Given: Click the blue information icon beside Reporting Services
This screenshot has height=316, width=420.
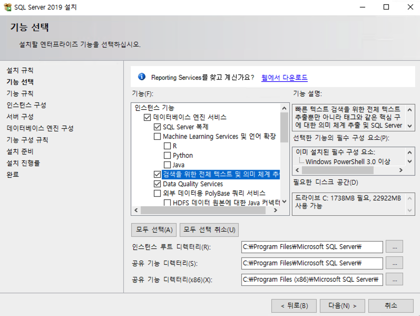Looking at the screenshot, I should [142, 76].
